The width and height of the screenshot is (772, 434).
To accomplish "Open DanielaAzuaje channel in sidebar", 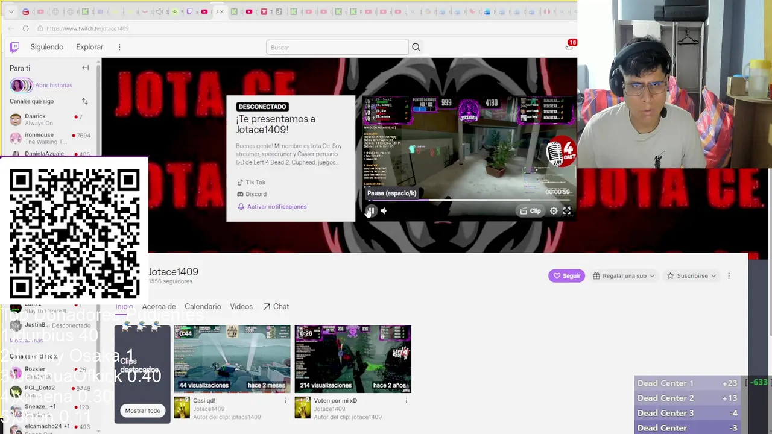I will pos(49,154).
